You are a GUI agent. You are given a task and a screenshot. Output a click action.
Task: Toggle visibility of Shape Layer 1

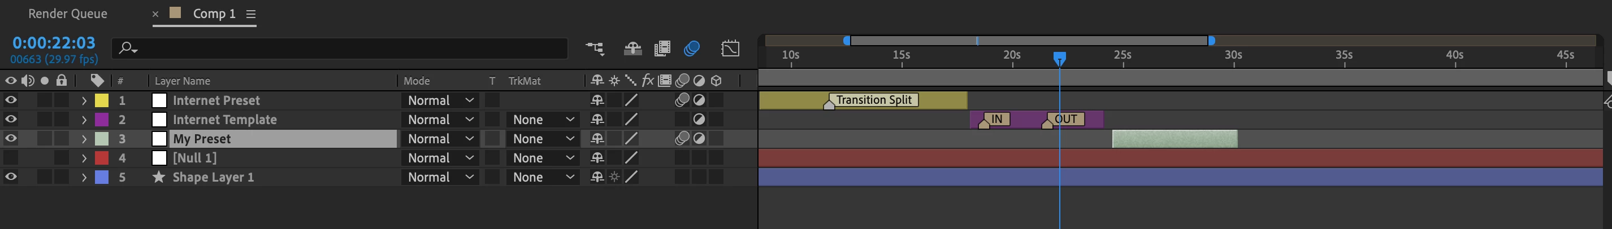(x=11, y=177)
